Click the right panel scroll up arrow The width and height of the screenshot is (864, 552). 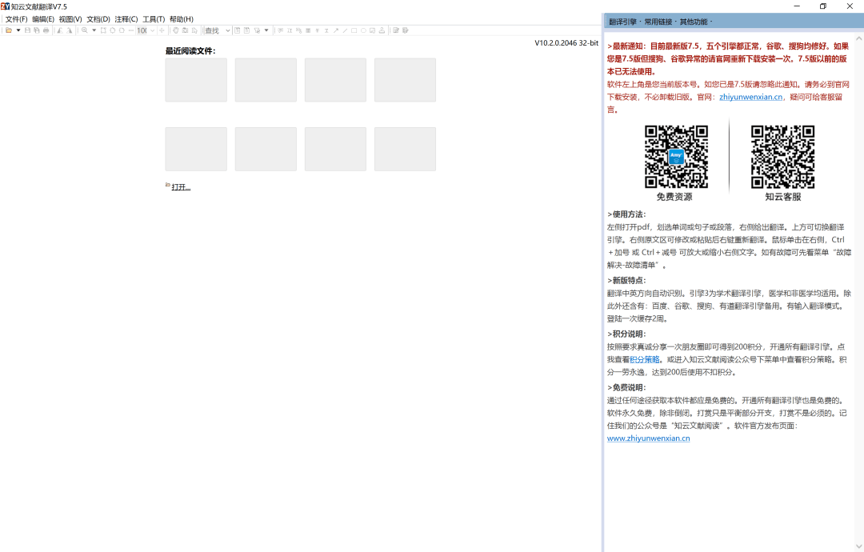(858, 38)
